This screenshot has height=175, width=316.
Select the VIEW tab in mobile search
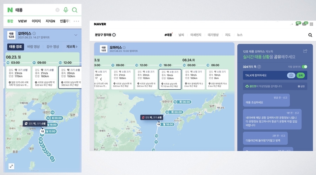[22, 21]
